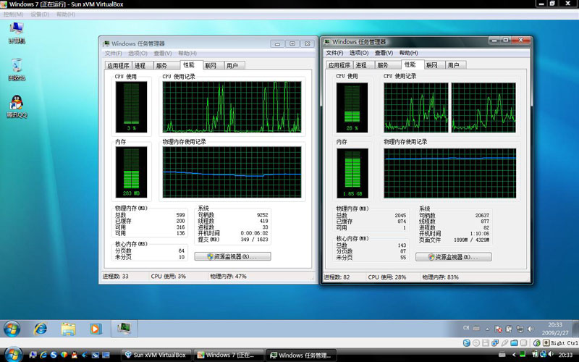Click guest tray red-X security alert icon

[x=498, y=329]
